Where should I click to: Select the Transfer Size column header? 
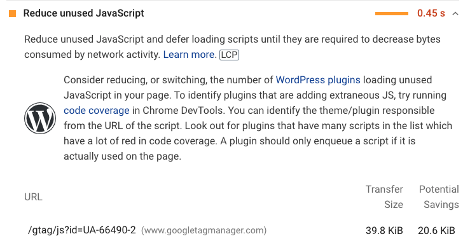click(x=384, y=197)
